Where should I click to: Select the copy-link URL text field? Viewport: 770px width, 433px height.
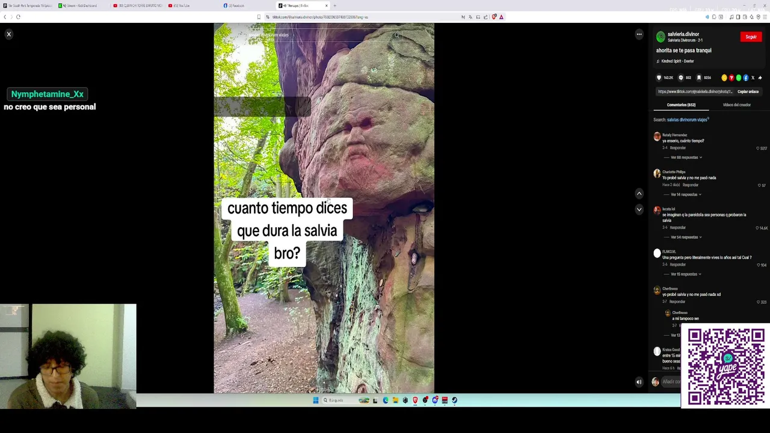695,91
